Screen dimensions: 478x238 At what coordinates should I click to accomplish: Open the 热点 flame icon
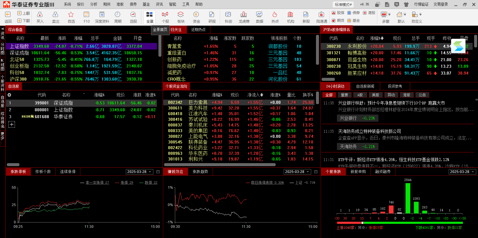[275, 15]
